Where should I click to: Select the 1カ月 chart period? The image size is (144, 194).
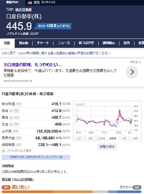coord(101,138)
